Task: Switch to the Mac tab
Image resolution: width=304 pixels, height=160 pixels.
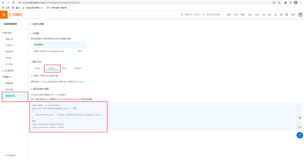Action: (64, 68)
